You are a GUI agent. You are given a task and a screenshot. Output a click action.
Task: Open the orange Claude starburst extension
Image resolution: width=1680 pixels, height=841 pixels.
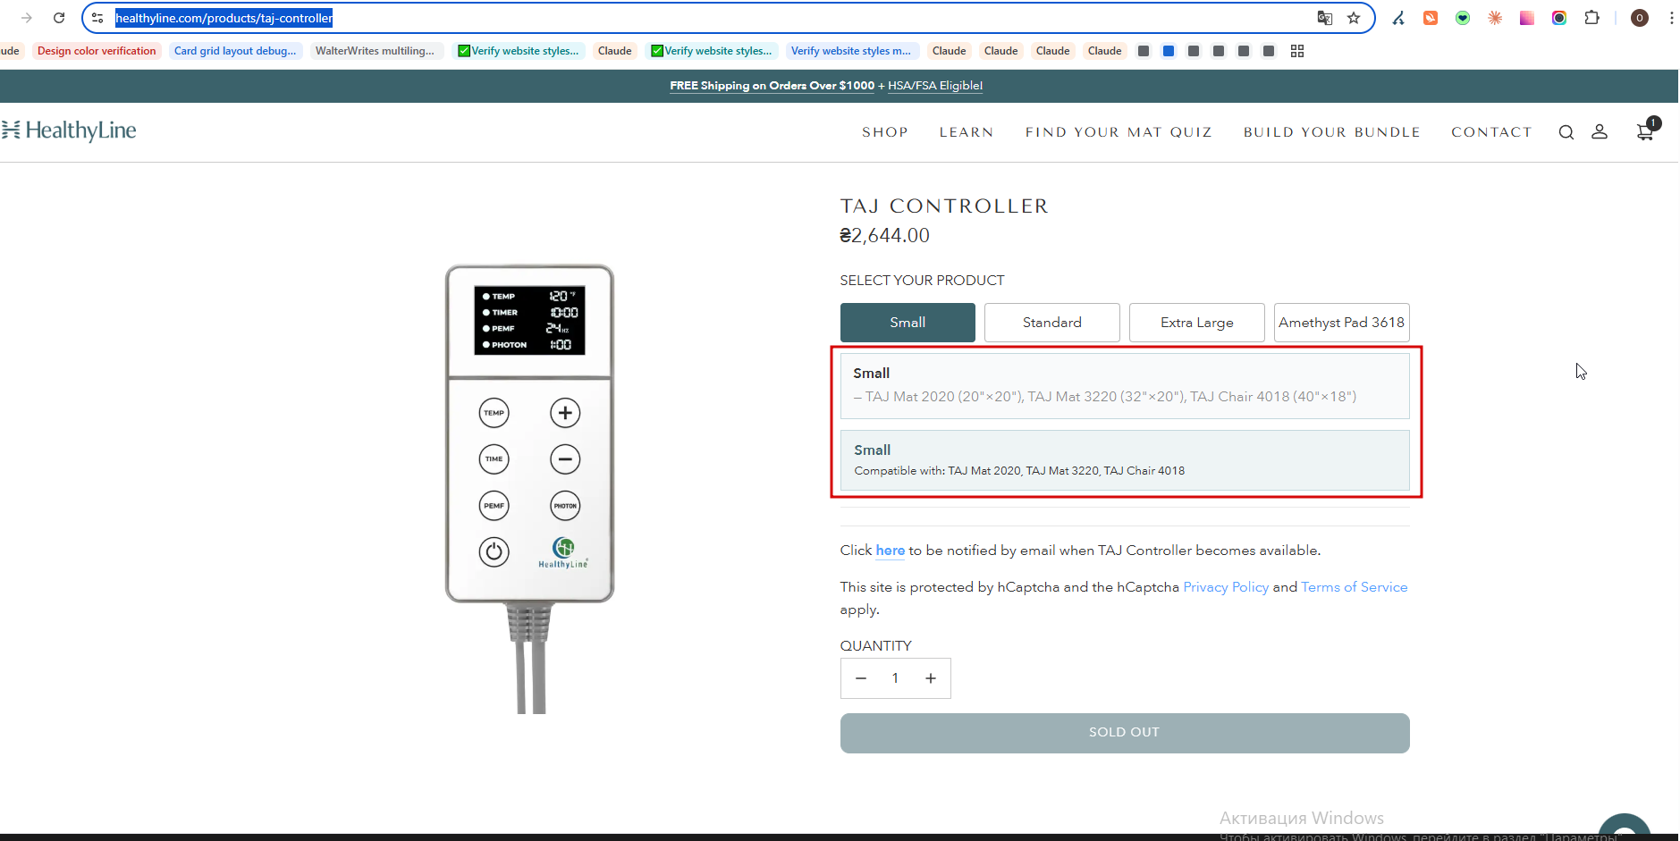pyautogui.click(x=1495, y=18)
